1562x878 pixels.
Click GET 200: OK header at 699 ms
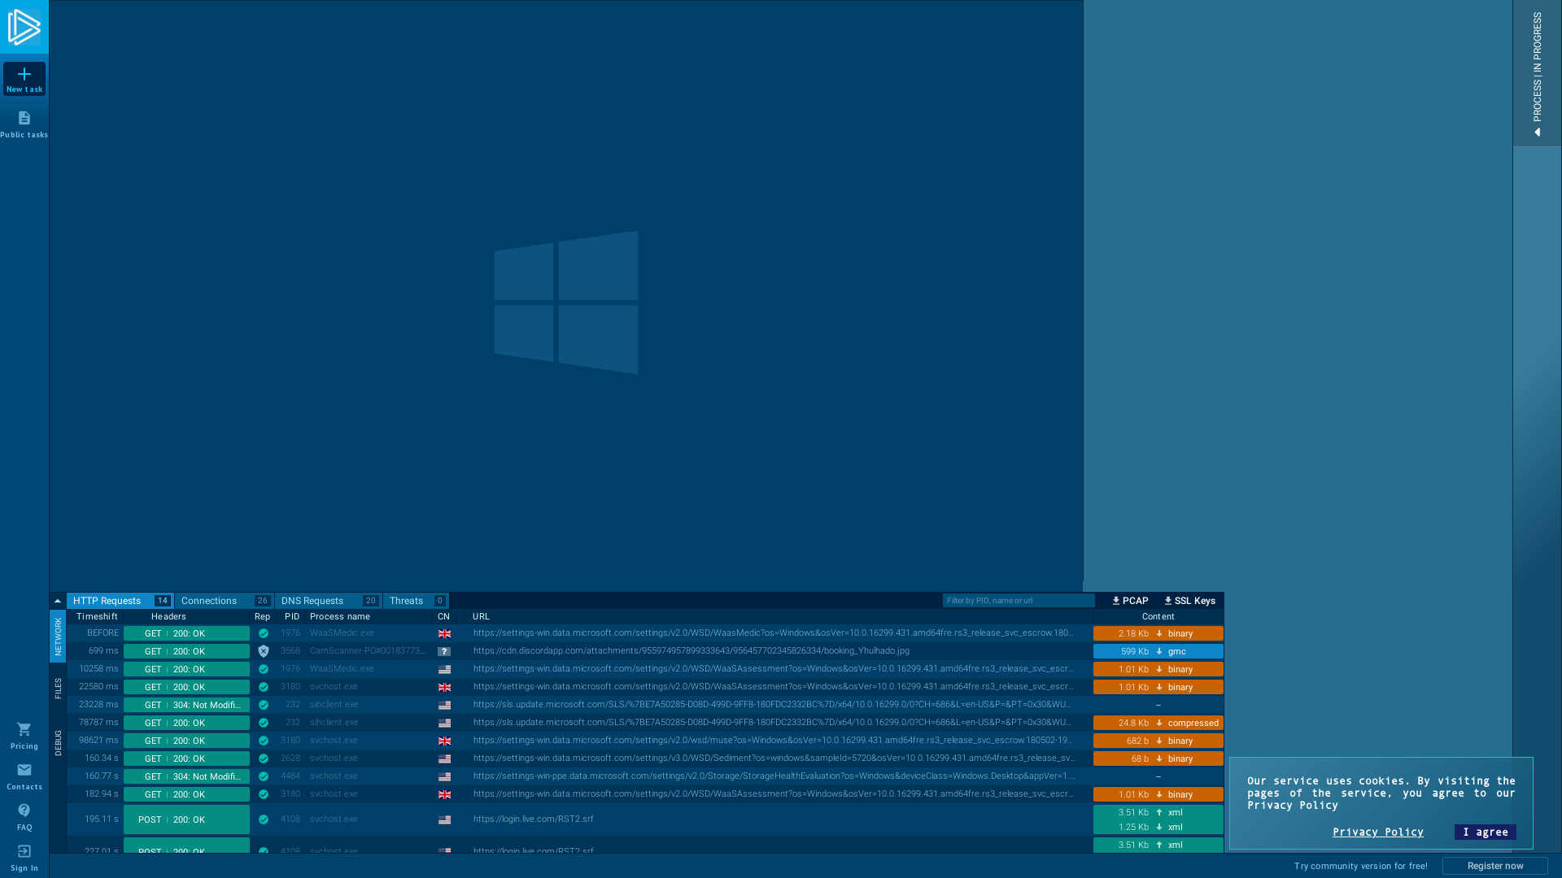pyautogui.click(x=186, y=651)
